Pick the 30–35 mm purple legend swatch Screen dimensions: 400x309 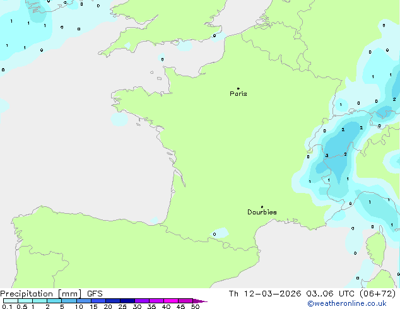[x=142, y=301]
